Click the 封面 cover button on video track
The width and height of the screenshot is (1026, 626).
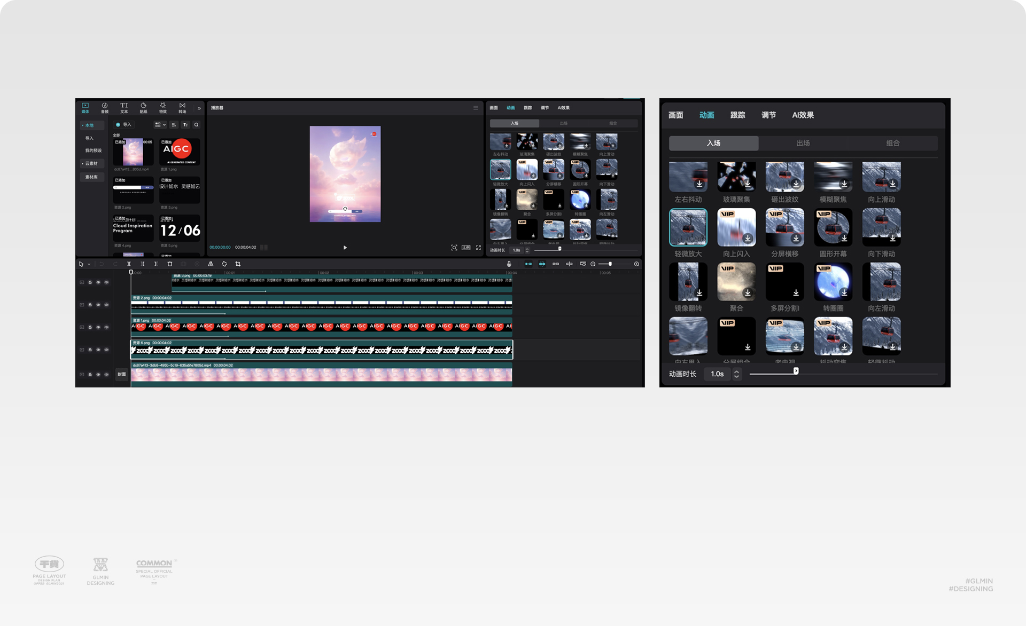tap(122, 375)
